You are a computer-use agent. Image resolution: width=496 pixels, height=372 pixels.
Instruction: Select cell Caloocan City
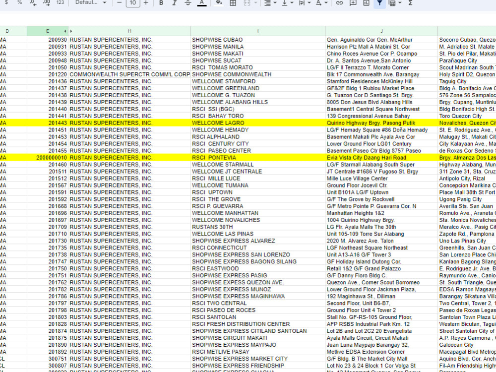tap(467, 345)
